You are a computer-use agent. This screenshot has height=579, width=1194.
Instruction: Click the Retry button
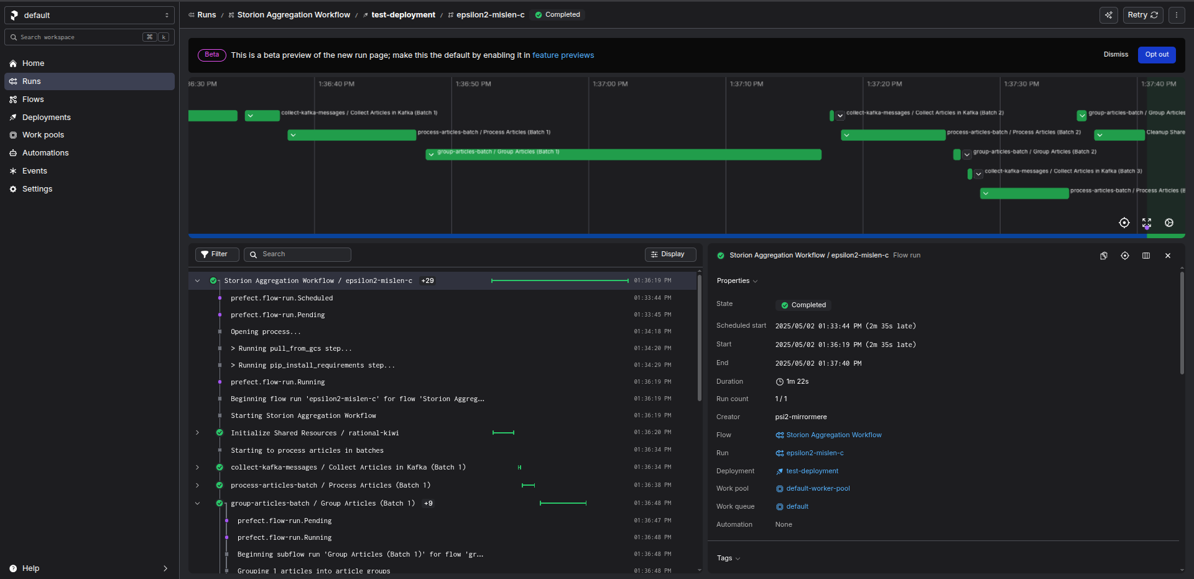[x=1143, y=15]
